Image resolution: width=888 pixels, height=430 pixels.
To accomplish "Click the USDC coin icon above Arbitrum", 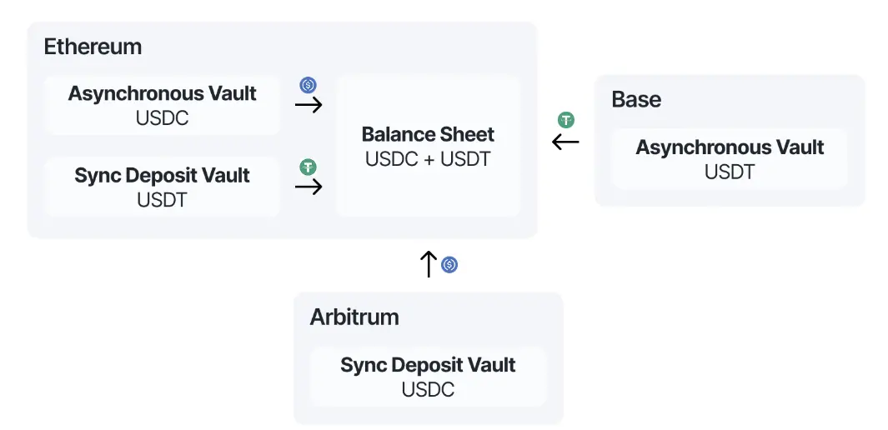I will click(x=449, y=264).
